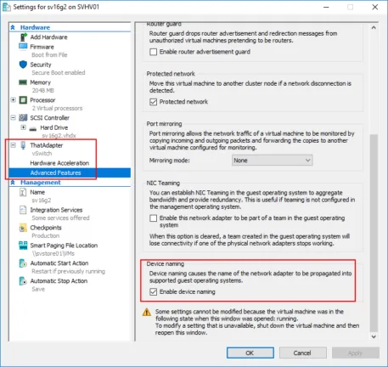
Task: Click the ThatAdapter network adapter icon
Action: (x=23, y=145)
